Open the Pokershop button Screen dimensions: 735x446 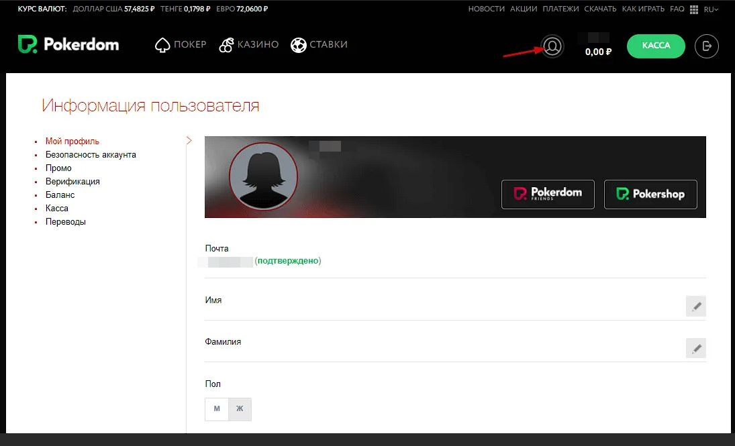point(650,194)
